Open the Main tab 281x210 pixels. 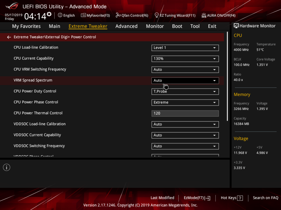coord(54,26)
